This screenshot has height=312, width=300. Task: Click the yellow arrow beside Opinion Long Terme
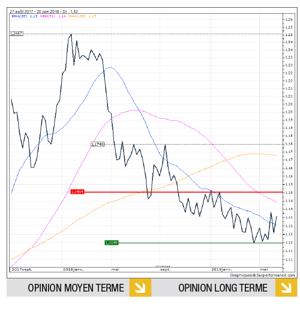[x=286, y=287]
